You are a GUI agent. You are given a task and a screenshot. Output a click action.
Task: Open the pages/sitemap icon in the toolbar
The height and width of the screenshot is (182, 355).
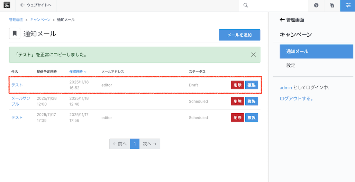coord(332,6)
